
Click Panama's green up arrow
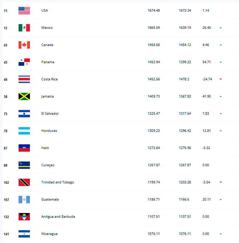pyautogui.click(x=221, y=62)
